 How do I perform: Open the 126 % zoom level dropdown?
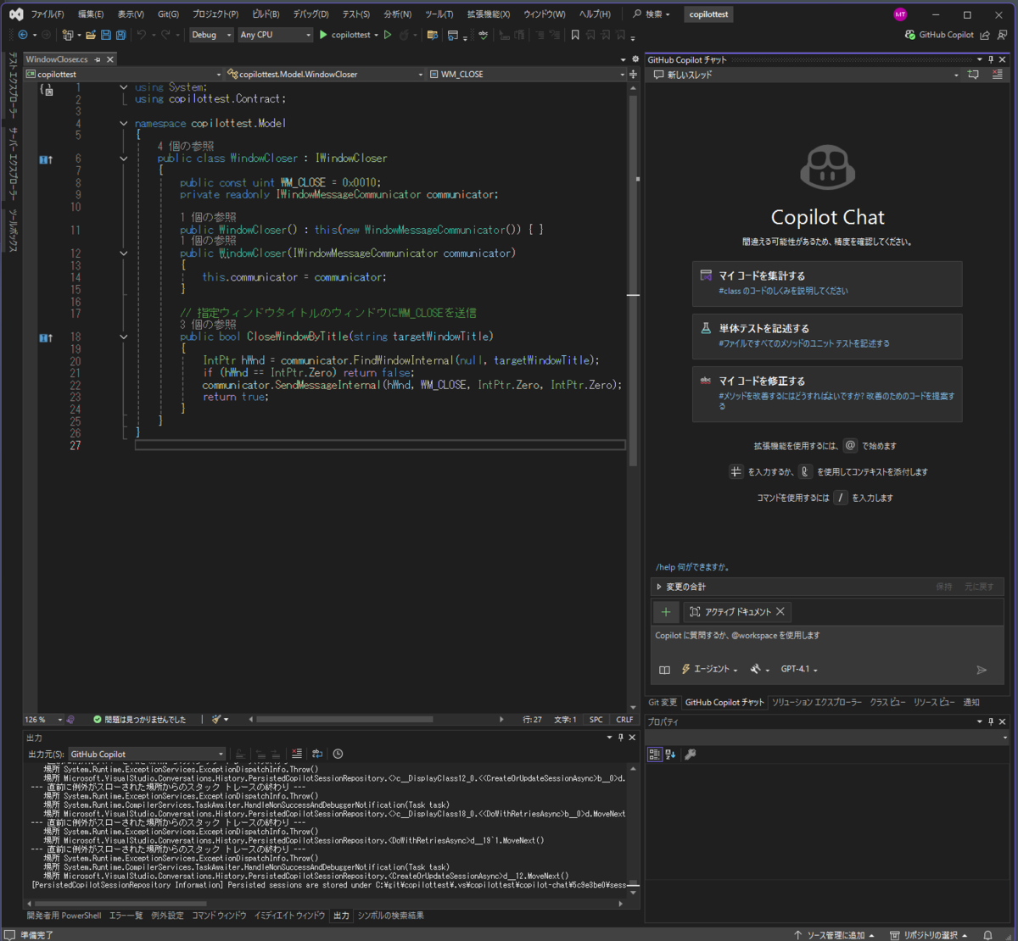[43, 719]
